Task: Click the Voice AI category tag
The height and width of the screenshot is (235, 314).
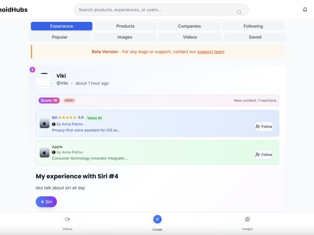Action: (x=94, y=118)
